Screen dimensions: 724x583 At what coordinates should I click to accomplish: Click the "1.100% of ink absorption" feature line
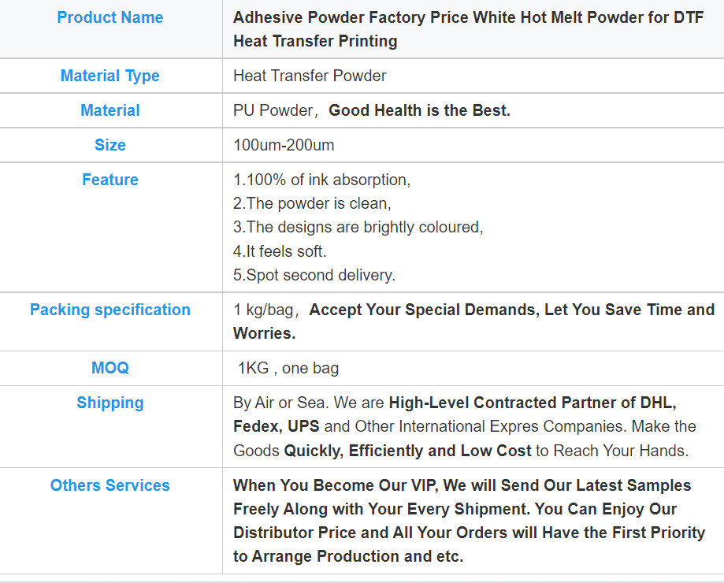(x=322, y=180)
